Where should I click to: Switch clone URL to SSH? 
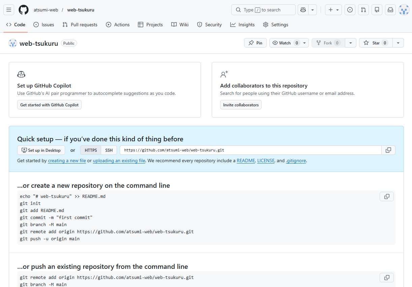[109, 150]
